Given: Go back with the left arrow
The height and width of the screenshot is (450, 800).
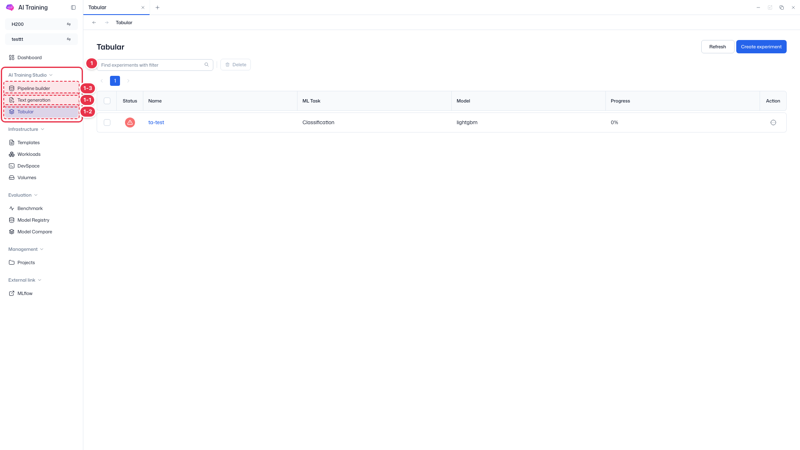Looking at the screenshot, I should (x=94, y=22).
